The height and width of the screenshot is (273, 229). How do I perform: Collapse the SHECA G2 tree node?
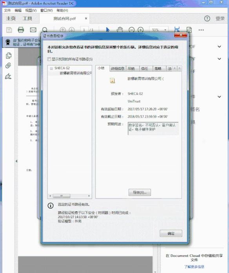(x=51, y=68)
